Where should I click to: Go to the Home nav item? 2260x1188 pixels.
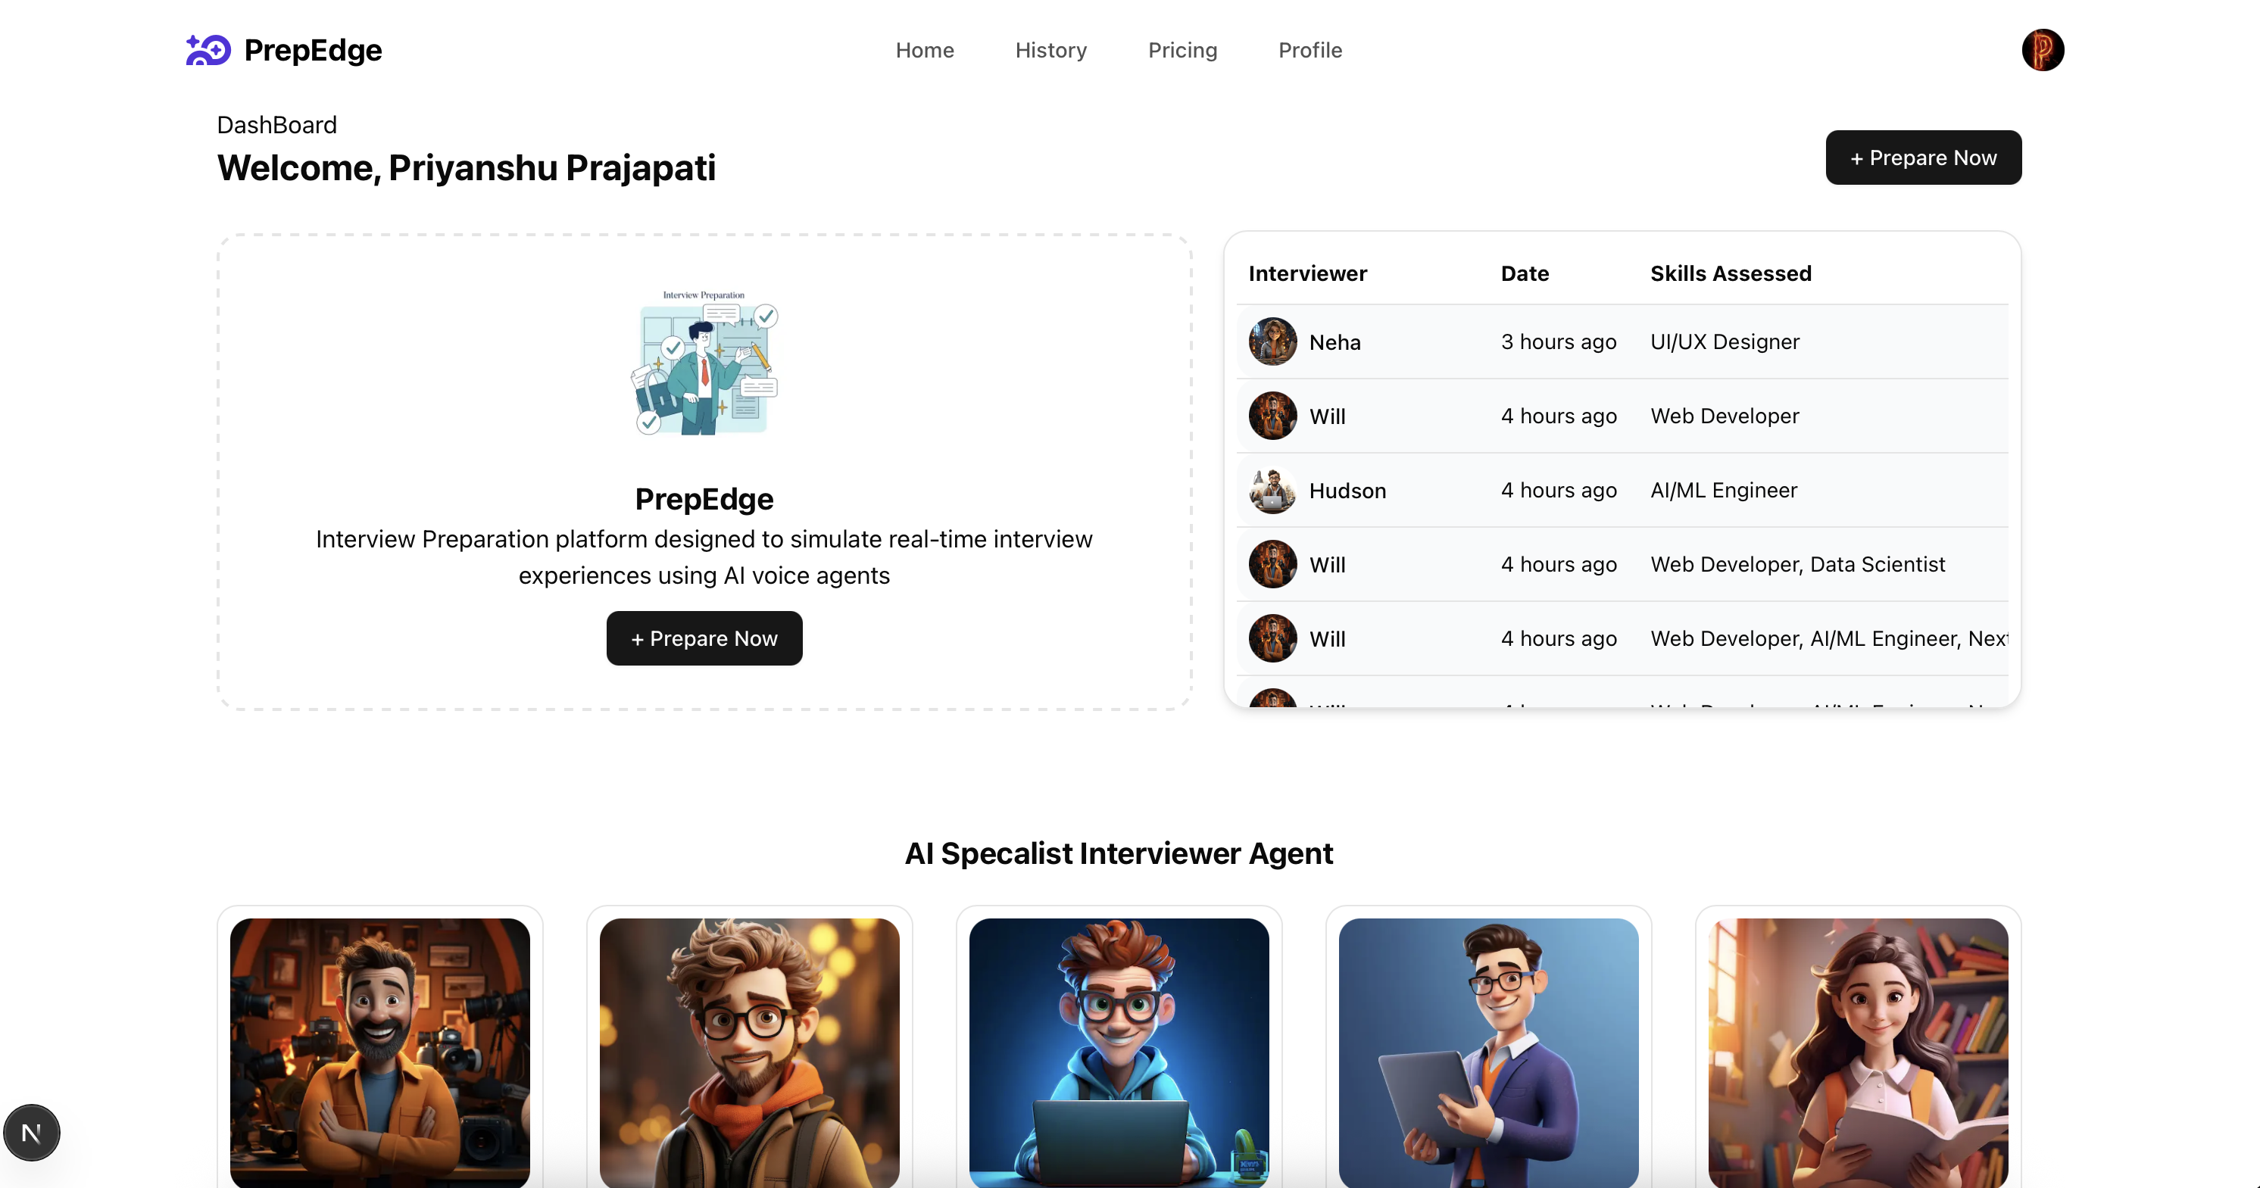point(925,50)
